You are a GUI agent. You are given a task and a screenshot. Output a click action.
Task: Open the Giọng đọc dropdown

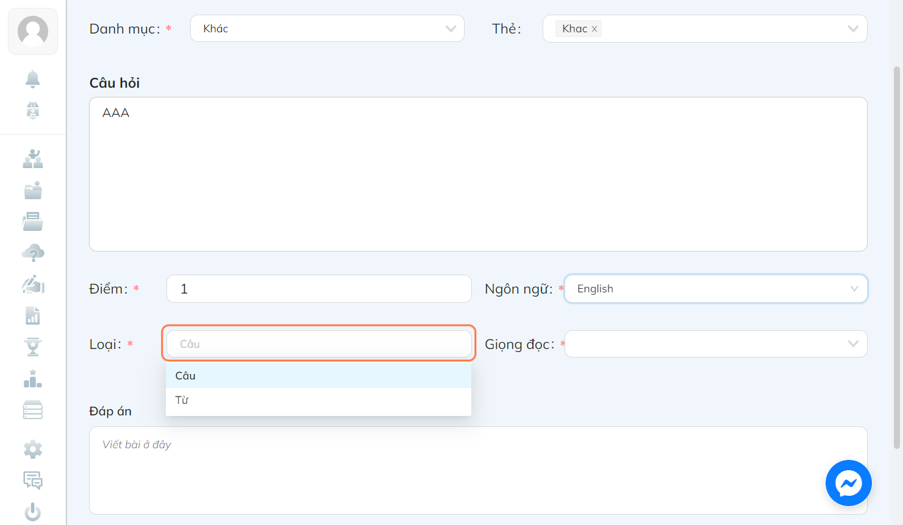[716, 344]
